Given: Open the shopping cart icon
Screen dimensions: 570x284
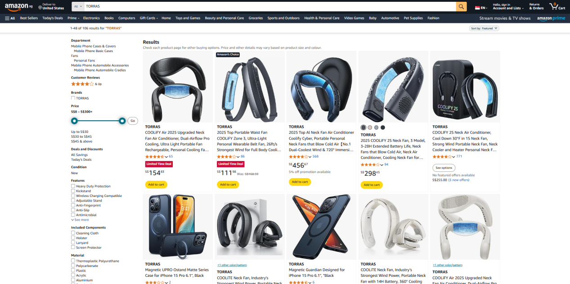Looking at the screenshot, I should click(x=554, y=6).
